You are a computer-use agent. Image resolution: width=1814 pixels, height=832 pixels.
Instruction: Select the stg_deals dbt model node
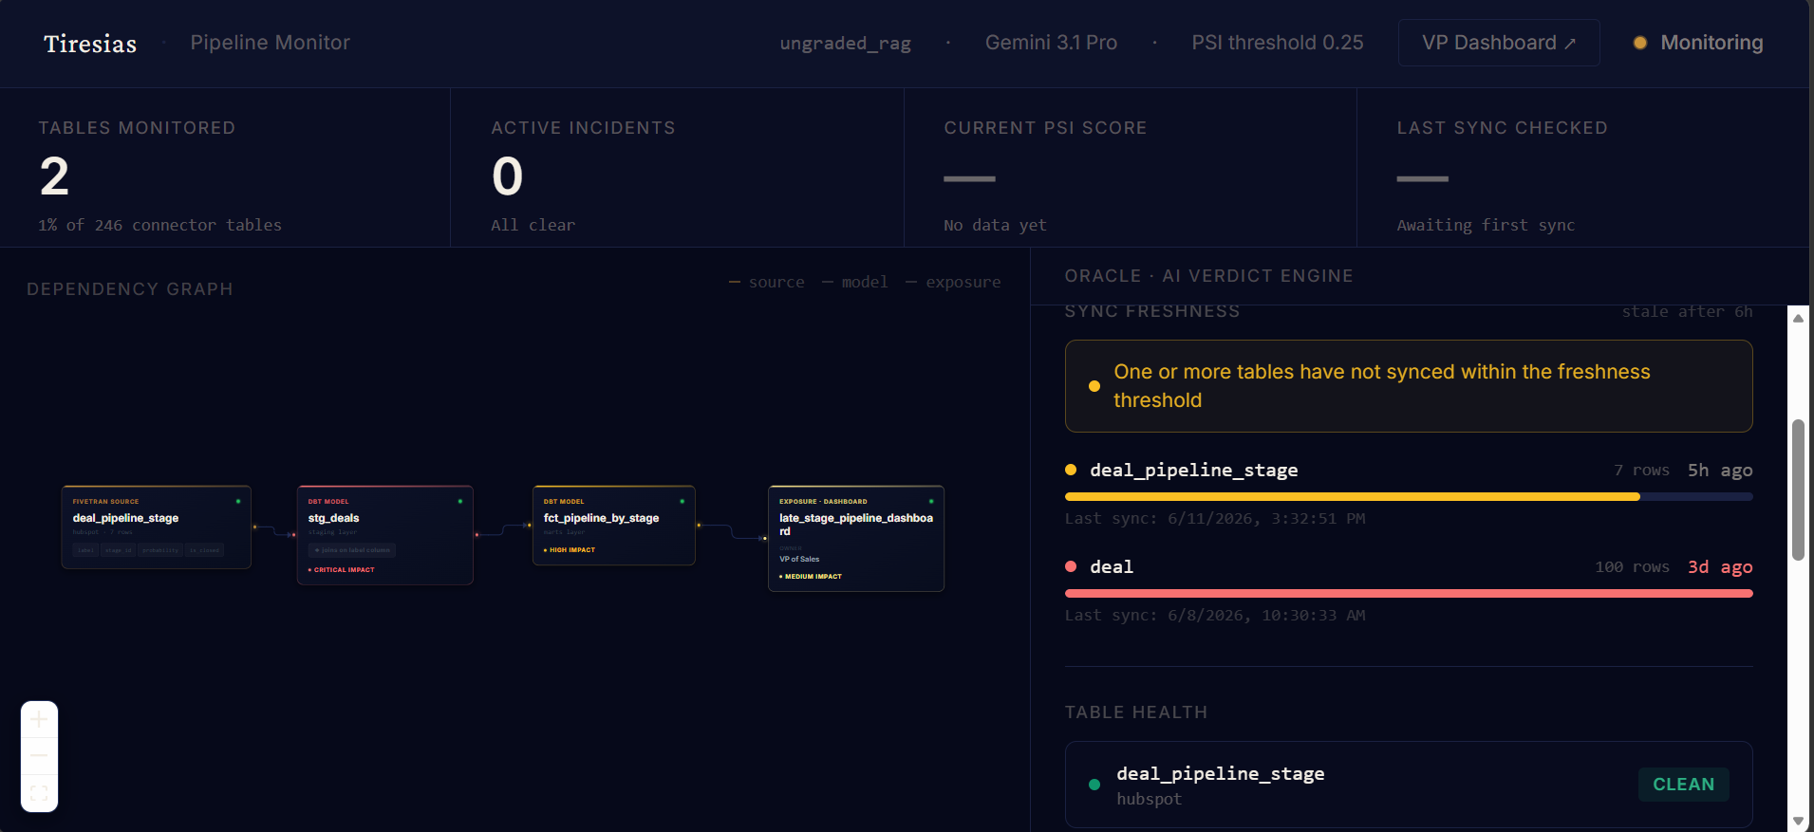click(x=385, y=535)
